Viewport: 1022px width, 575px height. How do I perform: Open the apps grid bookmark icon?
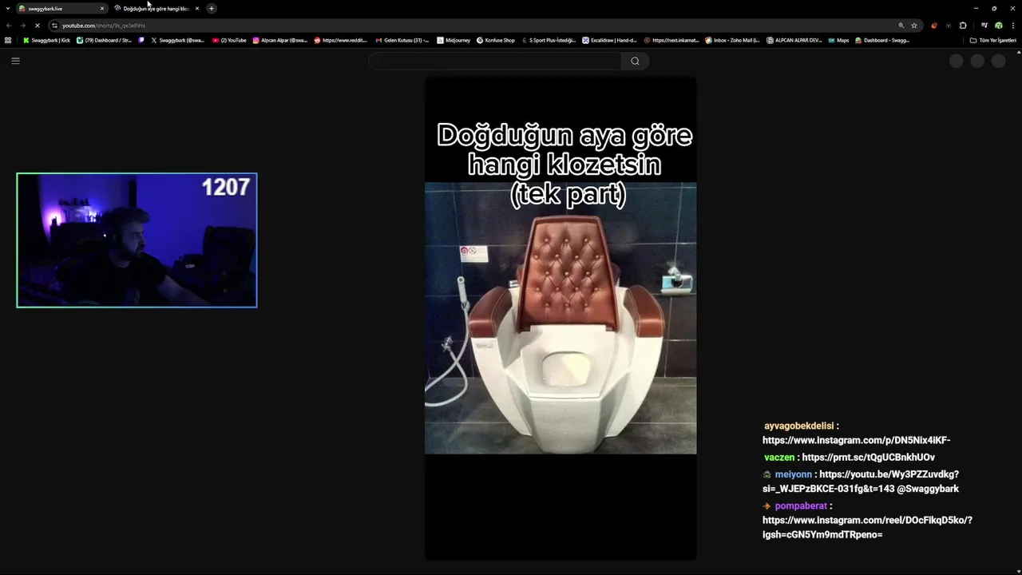click(x=8, y=40)
